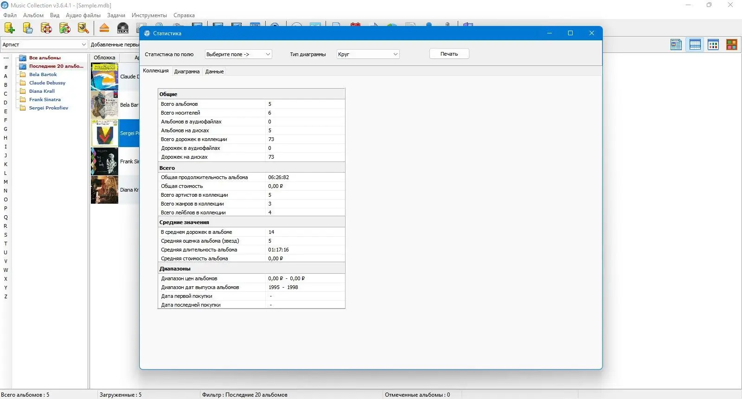This screenshot has height=399, width=742.
Task: Select Последние 20 альбомов tree item
Action: [x=56, y=66]
